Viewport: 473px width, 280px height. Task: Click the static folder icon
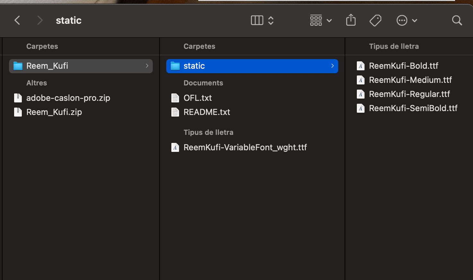point(175,66)
